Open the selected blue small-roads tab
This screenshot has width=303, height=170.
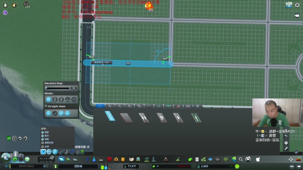point(100,106)
